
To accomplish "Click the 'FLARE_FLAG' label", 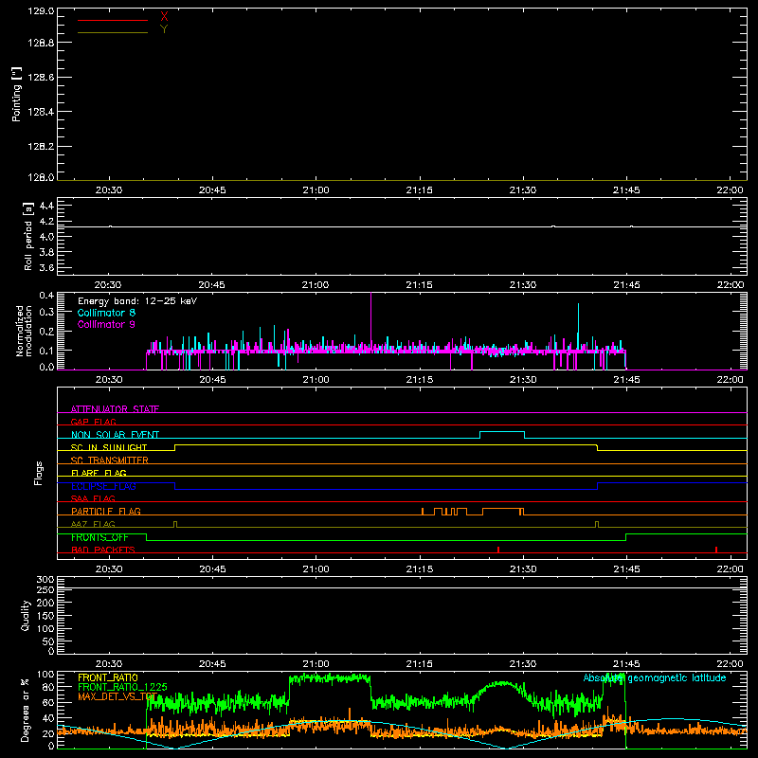I will pos(99,473).
